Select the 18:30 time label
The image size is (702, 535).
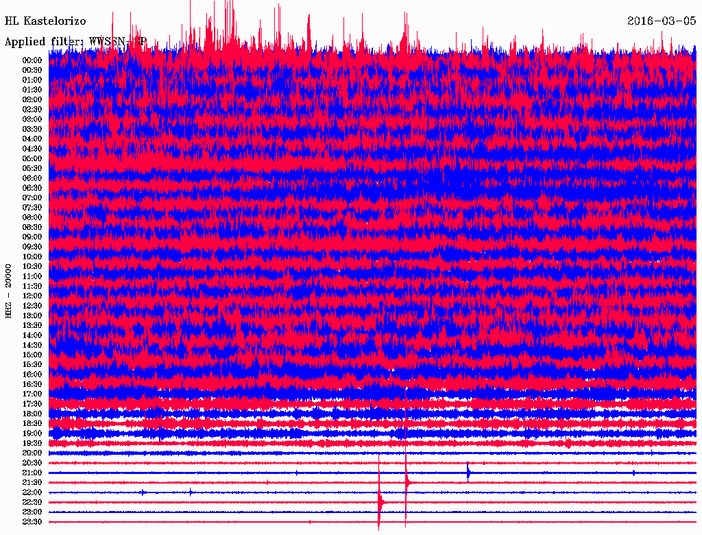[32, 424]
